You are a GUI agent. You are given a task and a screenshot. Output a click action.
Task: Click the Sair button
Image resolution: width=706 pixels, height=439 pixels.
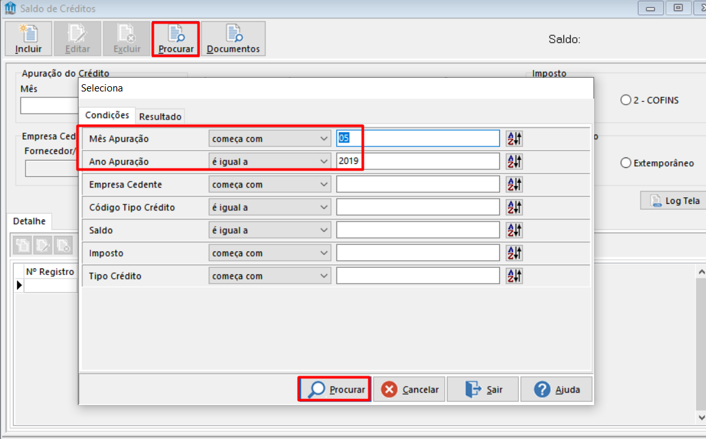coord(483,389)
